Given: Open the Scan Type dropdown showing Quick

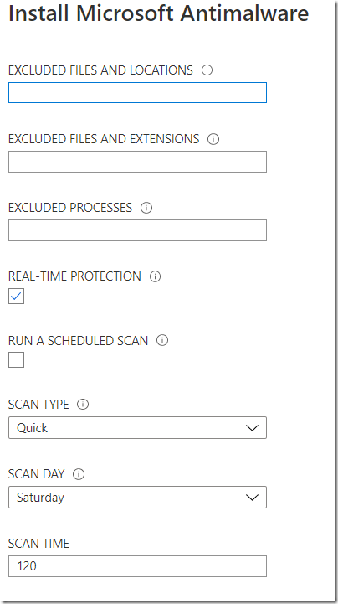Looking at the screenshot, I should click(137, 427).
